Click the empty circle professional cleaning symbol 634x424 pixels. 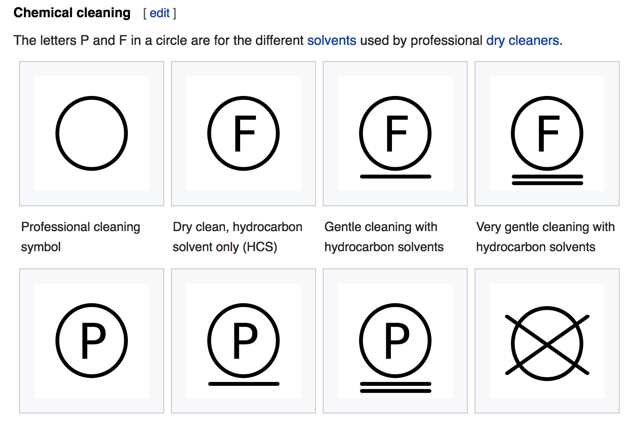(x=92, y=133)
